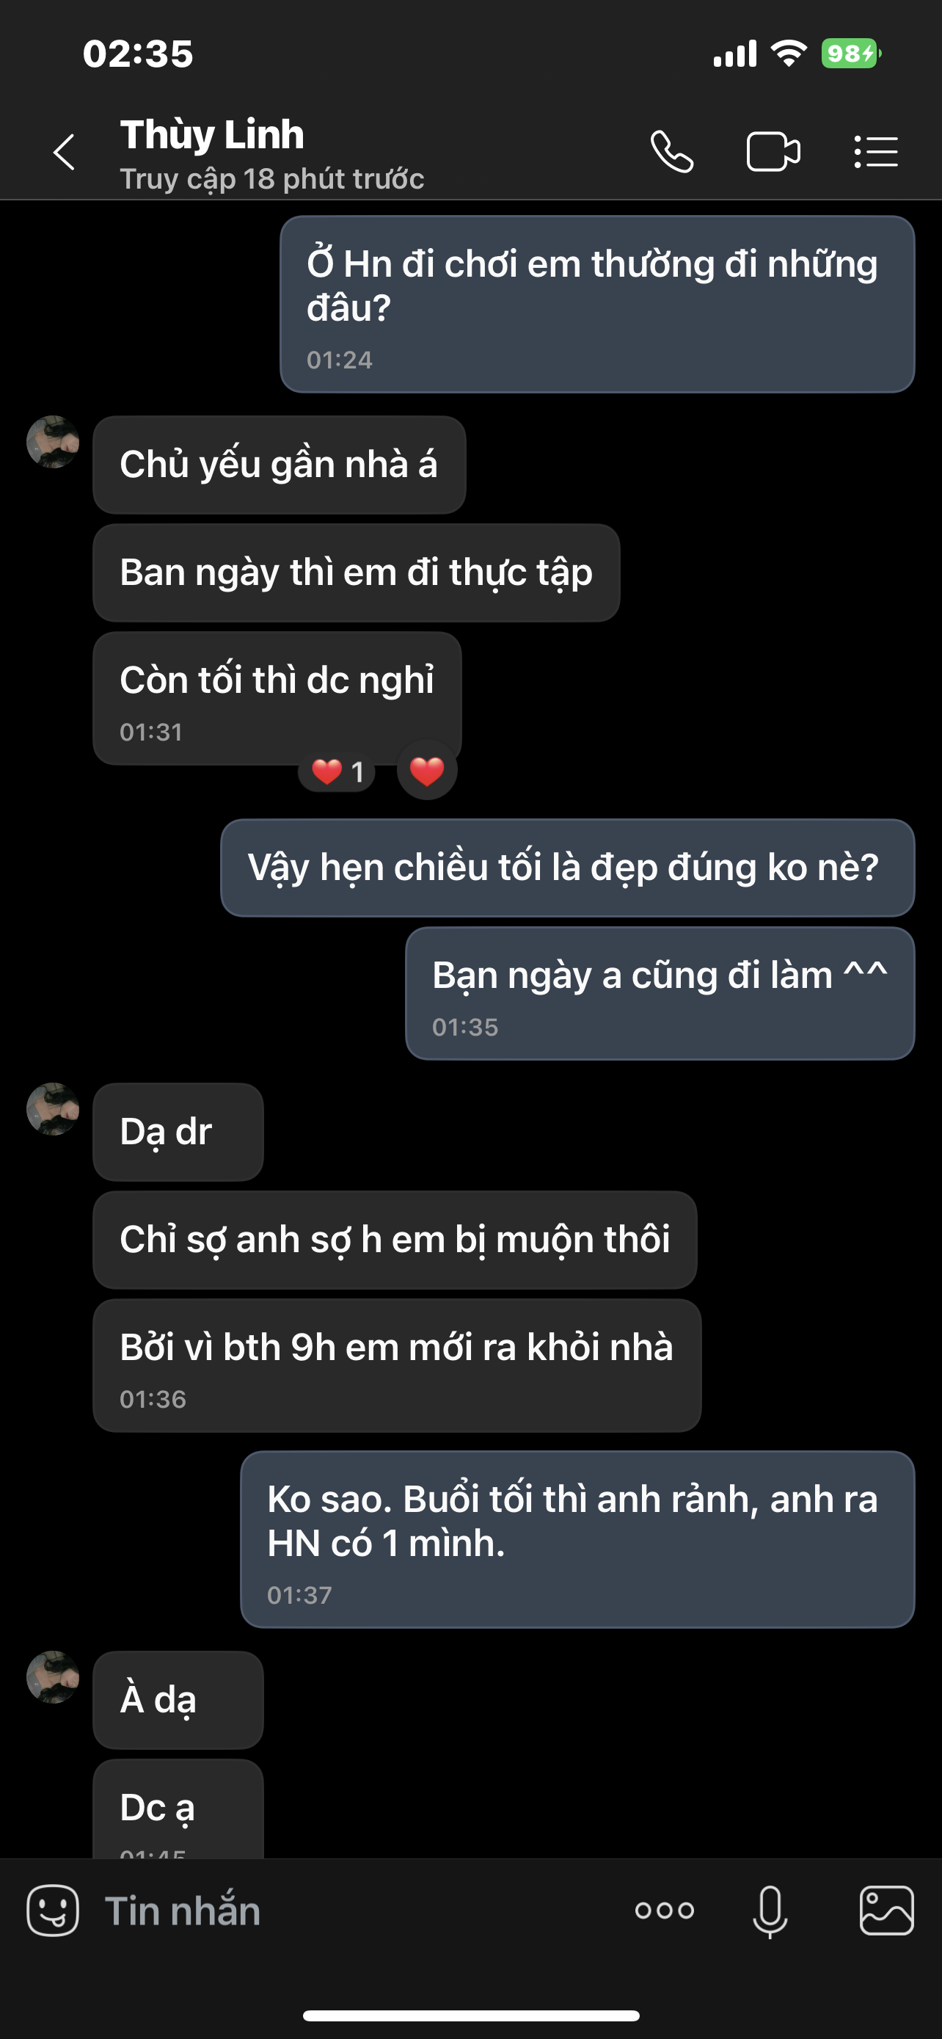Tap message "Bởi vì bth 9h em mới ra khỏi nhà"
942x2039 pixels.
[x=396, y=1364]
